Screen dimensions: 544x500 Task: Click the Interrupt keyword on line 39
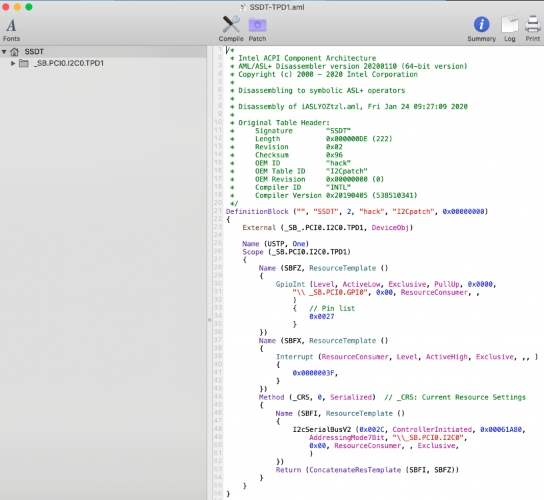pos(295,357)
